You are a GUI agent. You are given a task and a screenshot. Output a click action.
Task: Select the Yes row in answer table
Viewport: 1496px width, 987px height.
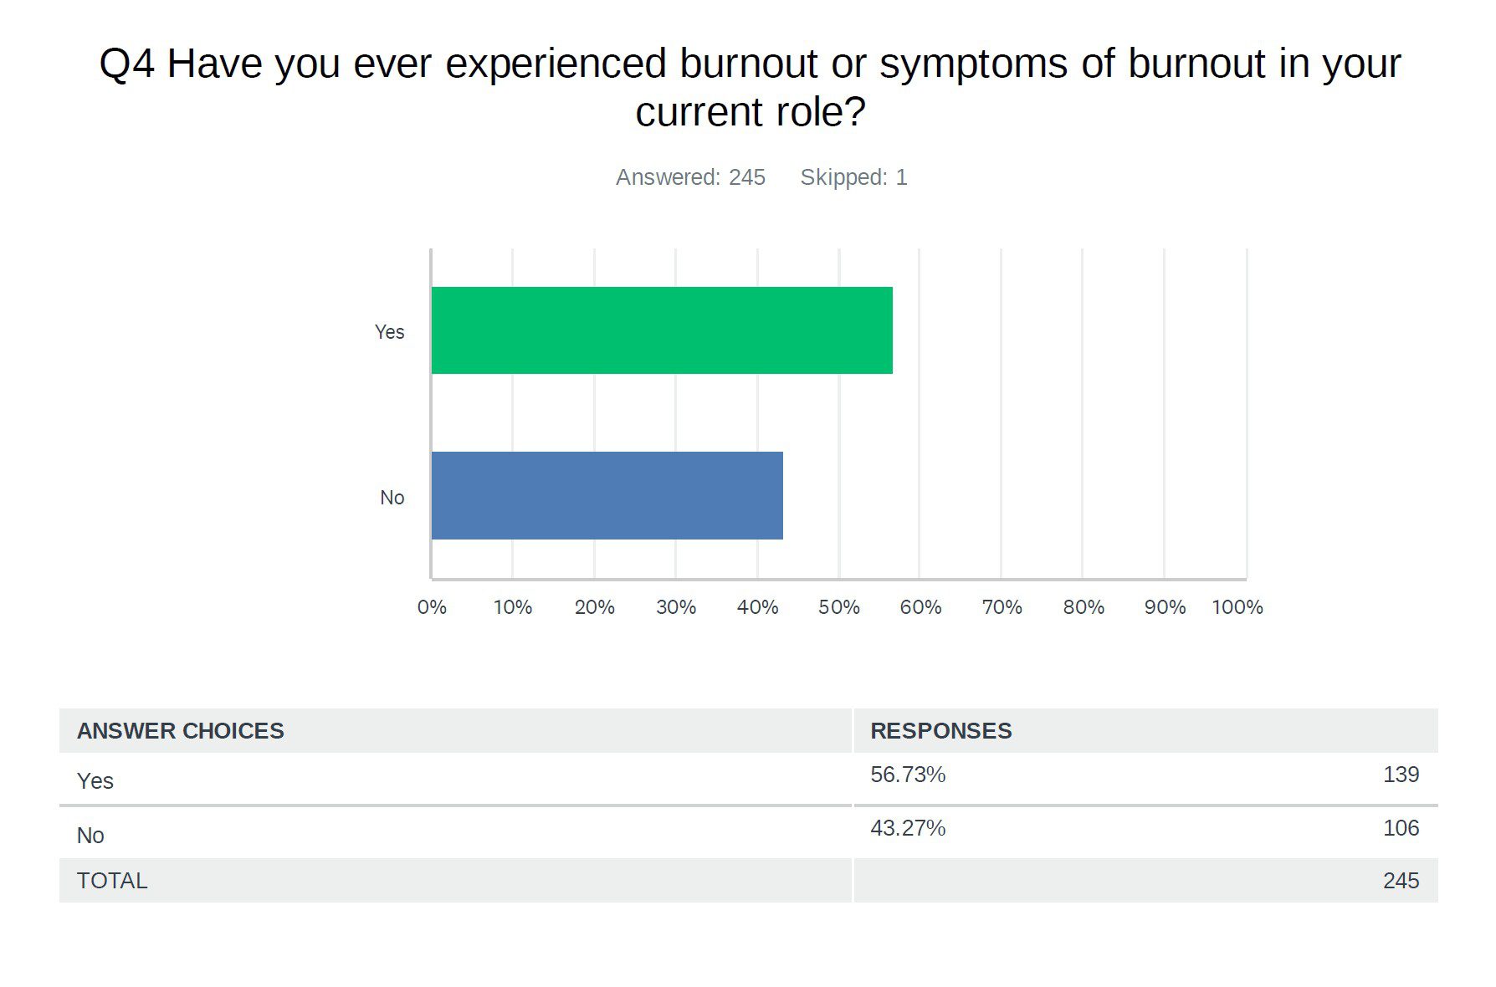[95, 781]
